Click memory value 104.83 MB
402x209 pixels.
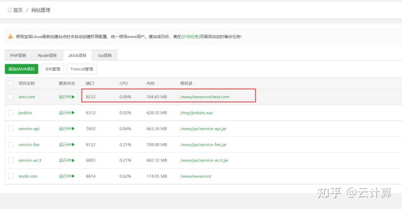pyautogui.click(x=157, y=97)
